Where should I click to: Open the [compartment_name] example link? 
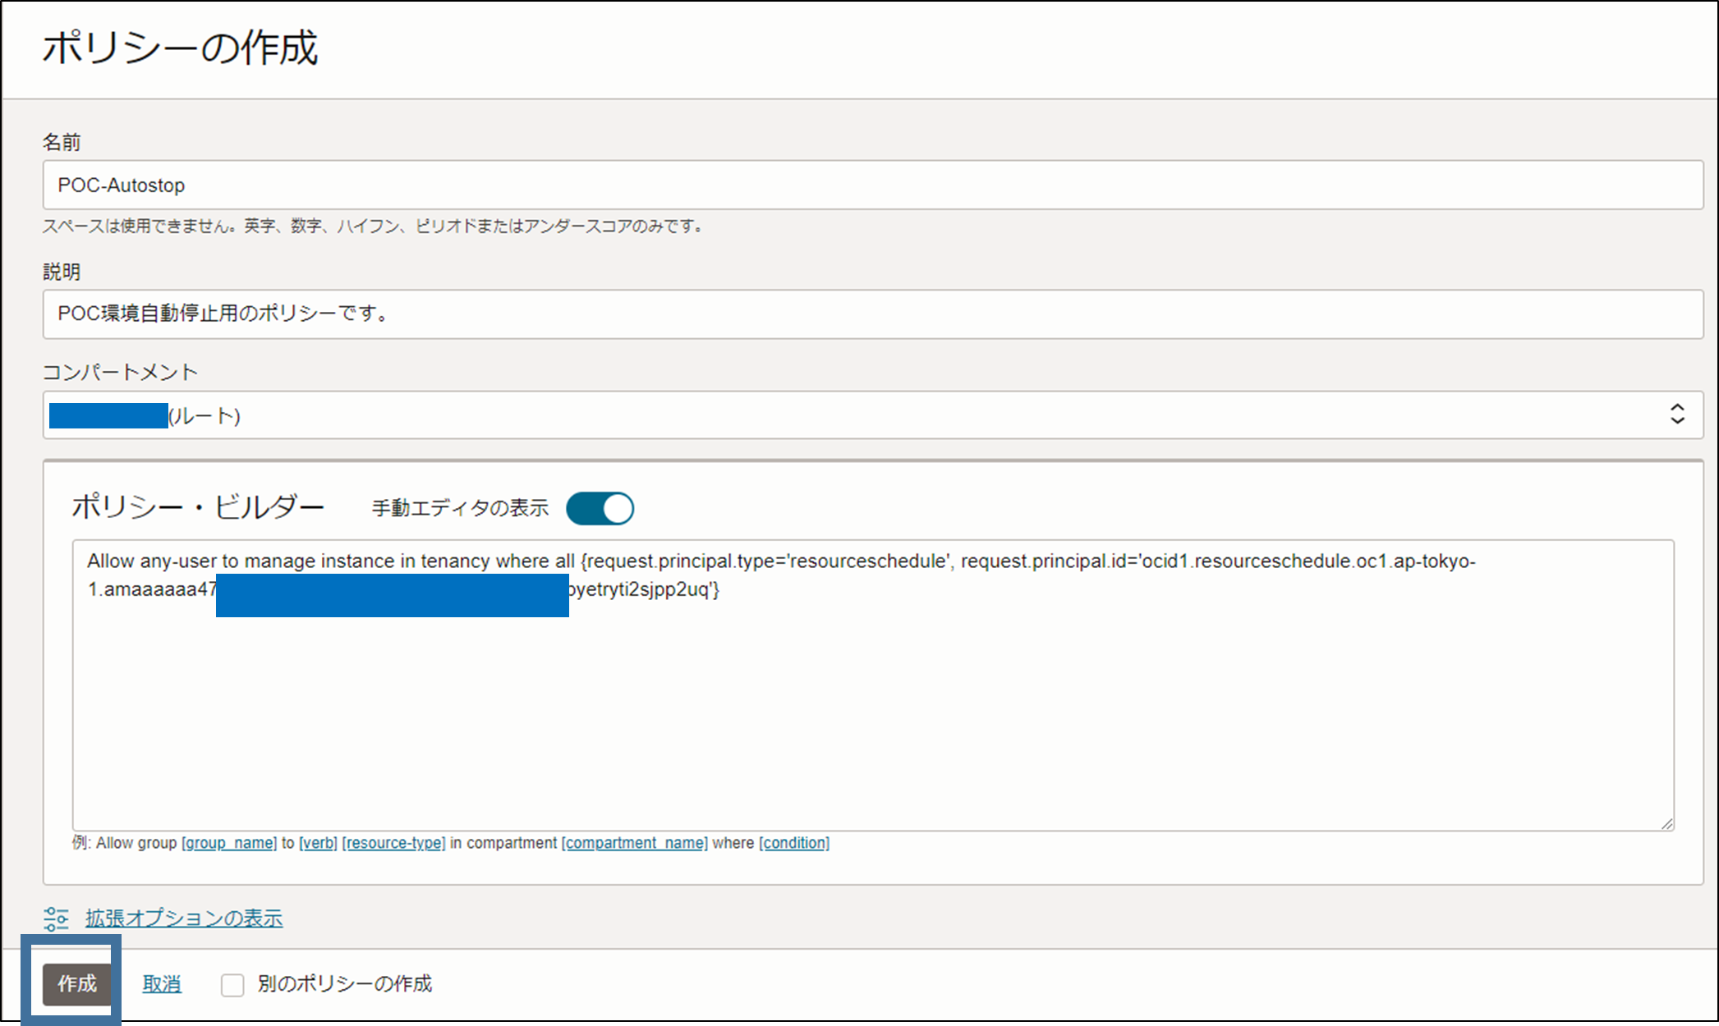point(634,843)
